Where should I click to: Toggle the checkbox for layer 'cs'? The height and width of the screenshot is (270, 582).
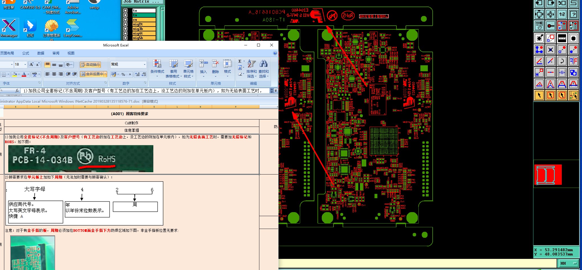(x=125, y=20)
